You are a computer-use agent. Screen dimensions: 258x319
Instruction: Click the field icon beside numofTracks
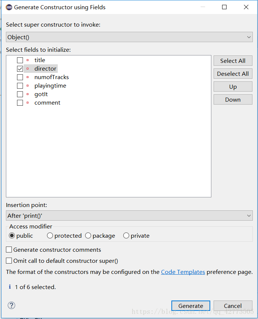tap(27, 77)
